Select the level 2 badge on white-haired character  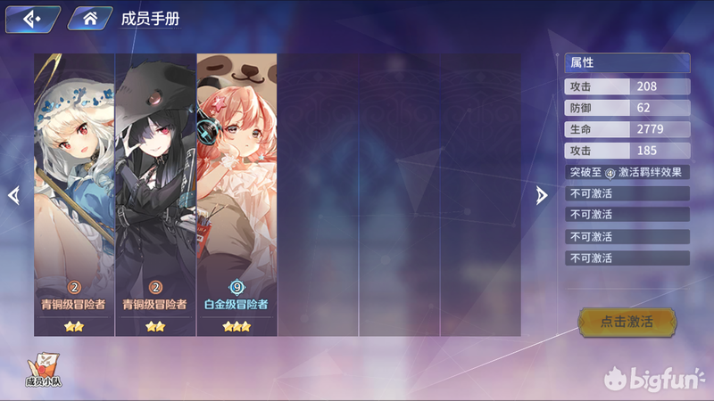coord(74,287)
